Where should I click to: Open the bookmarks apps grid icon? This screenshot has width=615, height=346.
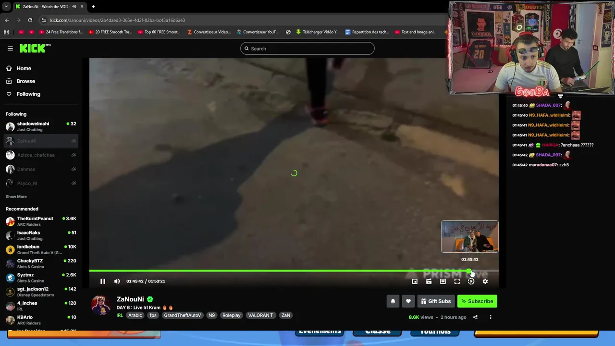coord(6,32)
